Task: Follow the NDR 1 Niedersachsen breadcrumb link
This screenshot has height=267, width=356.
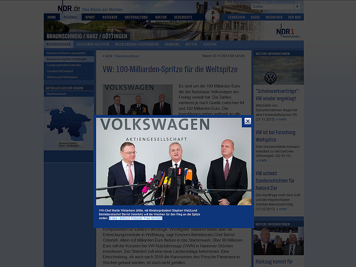Action: [122, 56]
